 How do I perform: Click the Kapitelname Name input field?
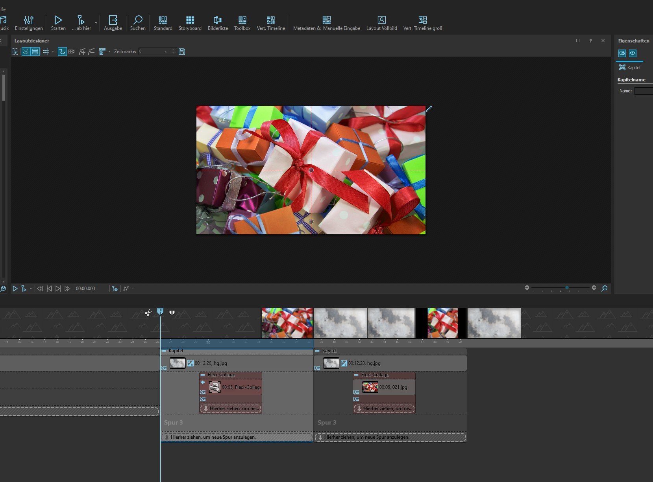coord(644,91)
